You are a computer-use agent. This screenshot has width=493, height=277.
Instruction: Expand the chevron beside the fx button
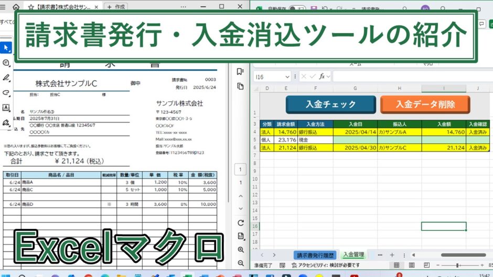click(x=328, y=76)
